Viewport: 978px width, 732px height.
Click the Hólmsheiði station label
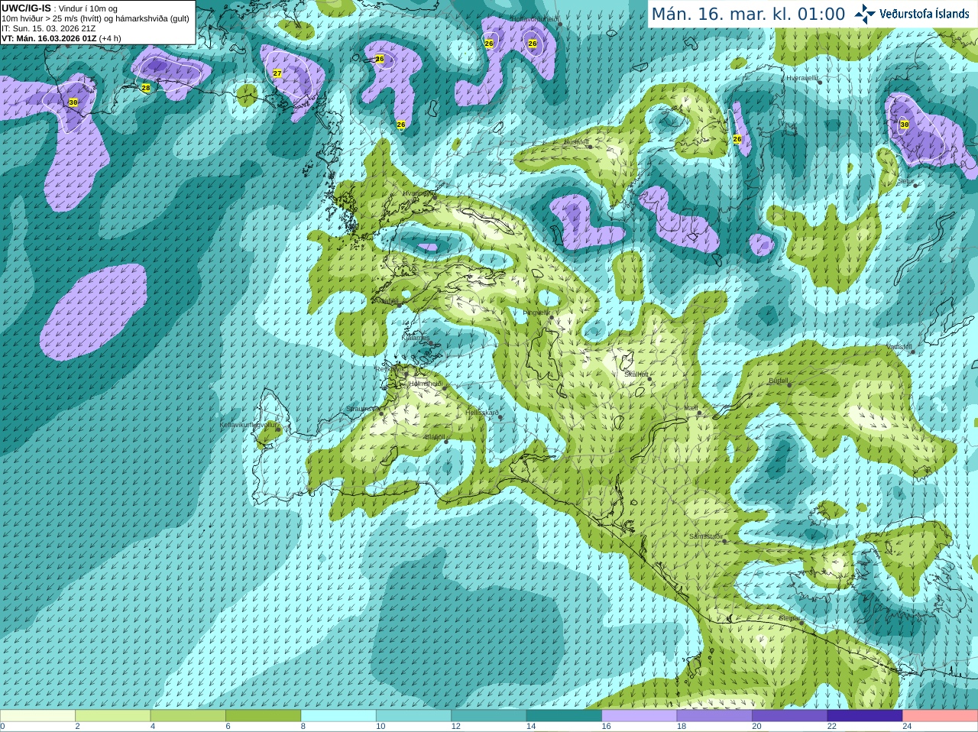(x=426, y=384)
